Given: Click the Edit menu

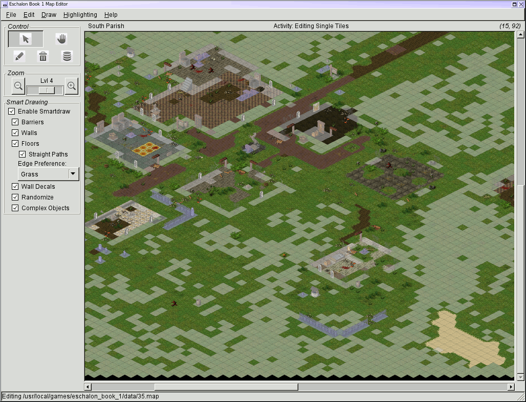Looking at the screenshot, I should [29, 15].
